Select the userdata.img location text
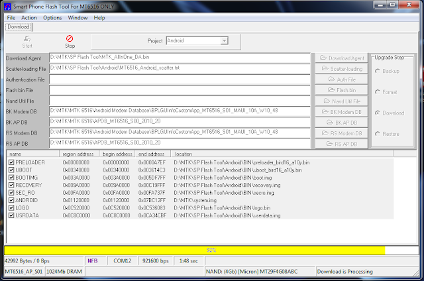 pyautogui.click(x=227, y=215)
